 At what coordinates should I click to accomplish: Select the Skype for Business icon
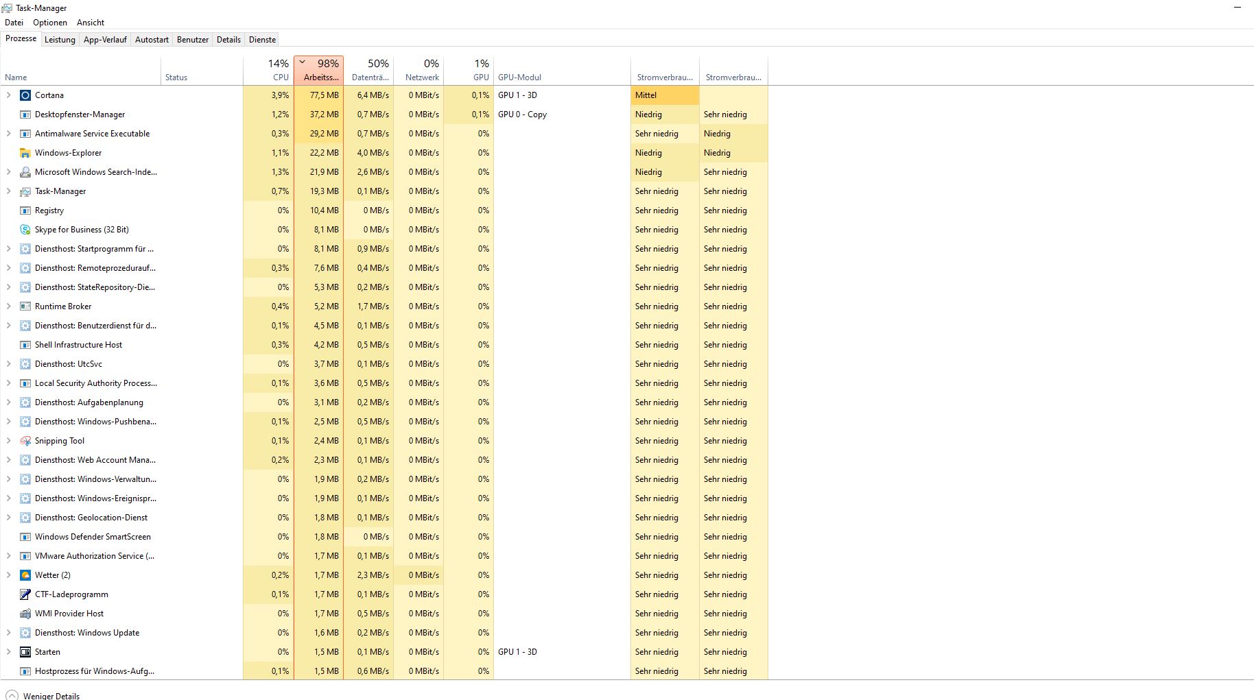pyautogui.click(x=25, y=230)
